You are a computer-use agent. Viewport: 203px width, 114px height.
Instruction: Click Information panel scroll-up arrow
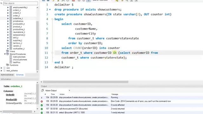click(x=37, y=83)
